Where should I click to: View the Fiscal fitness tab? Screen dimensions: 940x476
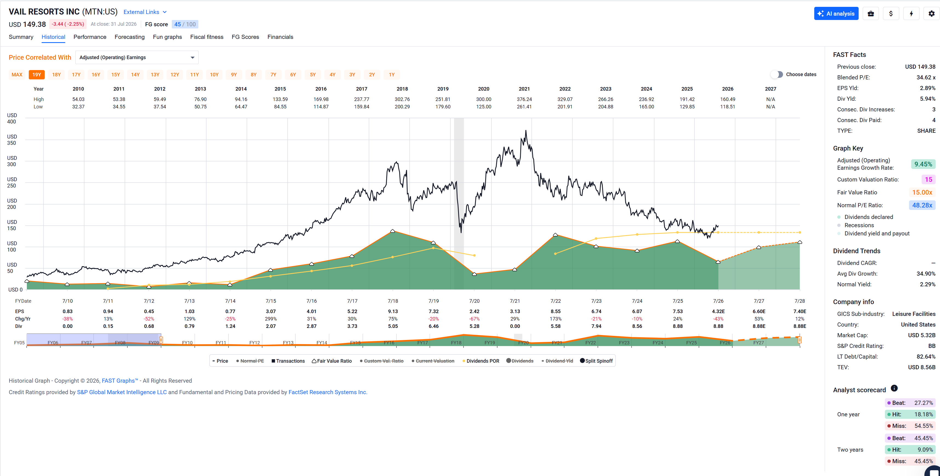click(x=207, y=37)
